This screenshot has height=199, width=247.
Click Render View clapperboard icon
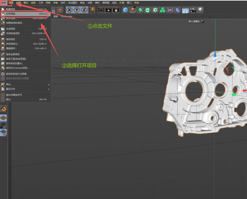pos(101,10)
